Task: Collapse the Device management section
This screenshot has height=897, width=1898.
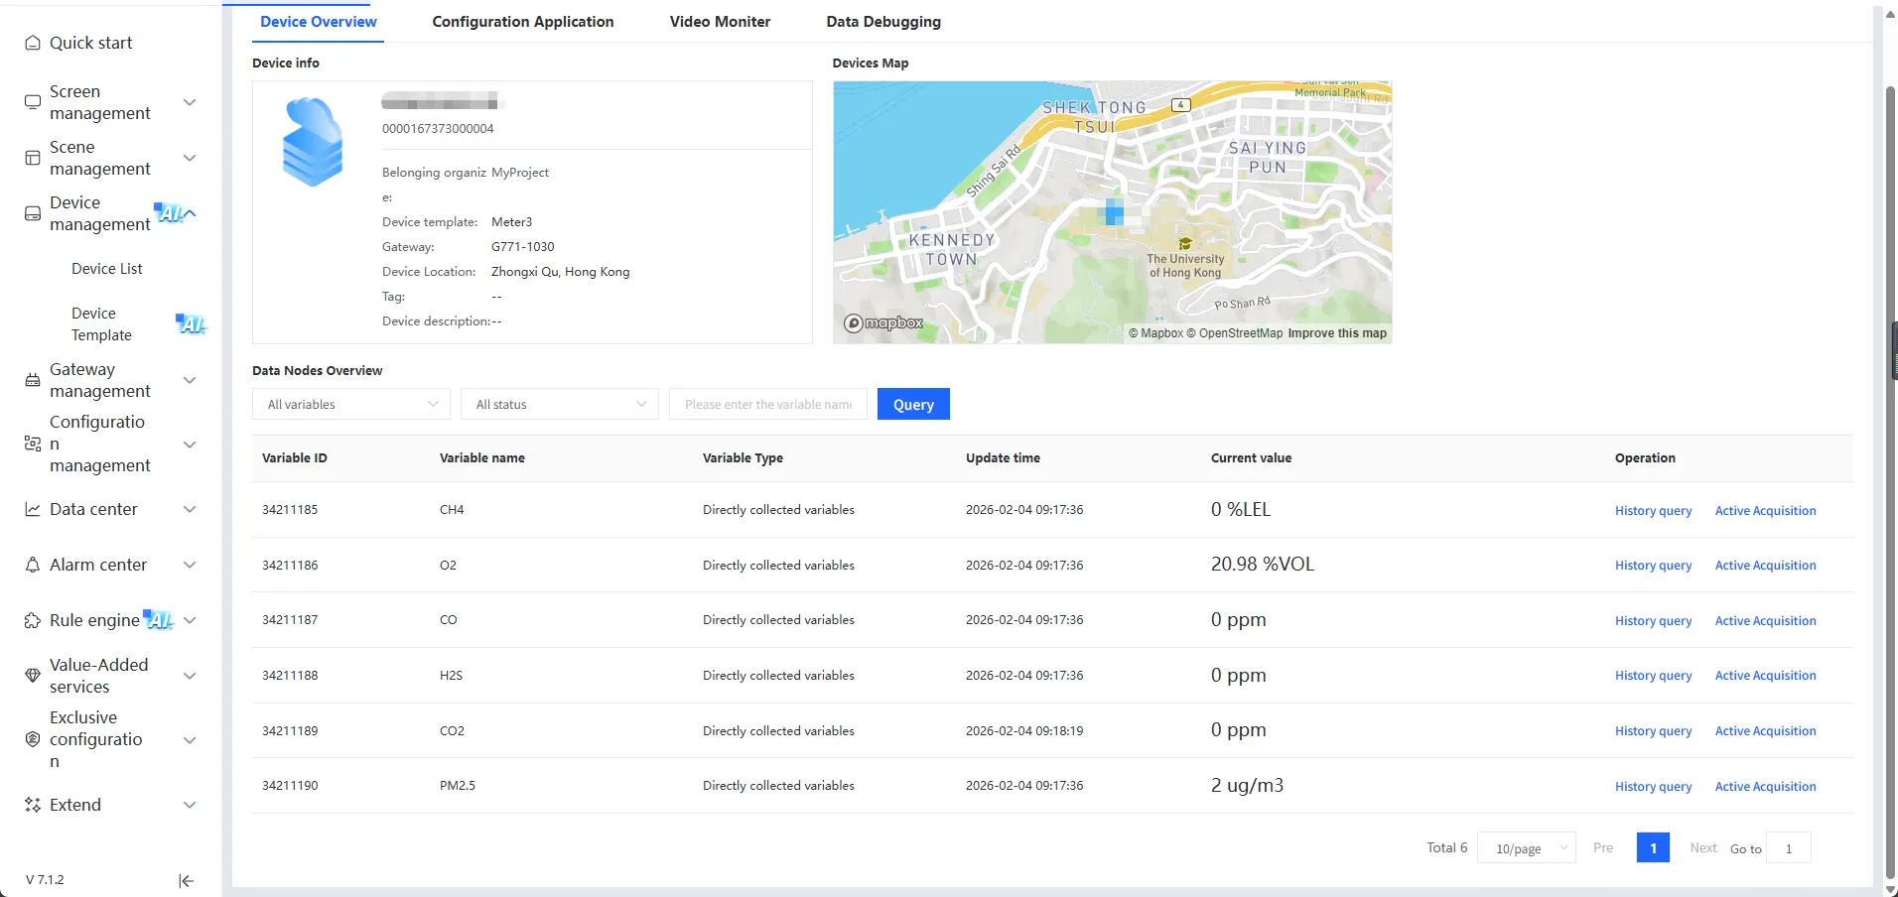Action: 190,213
